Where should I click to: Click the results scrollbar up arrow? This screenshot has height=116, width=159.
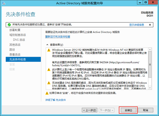point(150,50)
